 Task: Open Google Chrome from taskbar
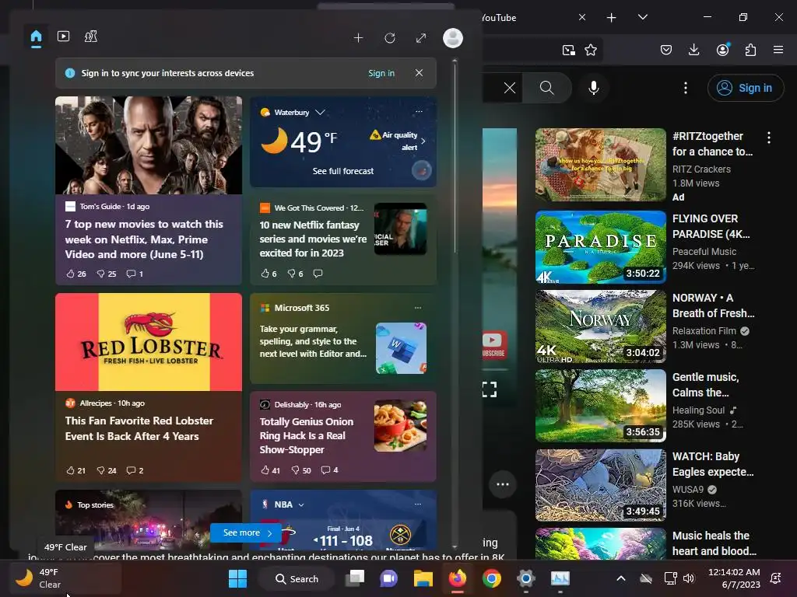point(492,578)
